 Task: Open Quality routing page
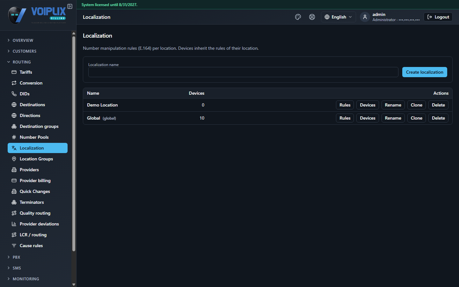click(x=38, y=213)
